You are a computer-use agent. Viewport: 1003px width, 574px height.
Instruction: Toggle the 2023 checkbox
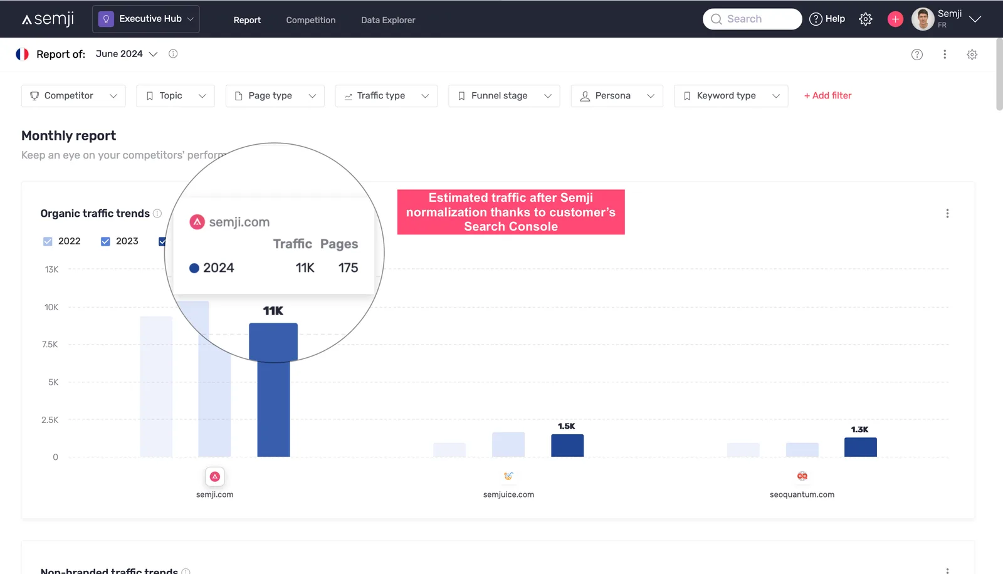(105, 241)
